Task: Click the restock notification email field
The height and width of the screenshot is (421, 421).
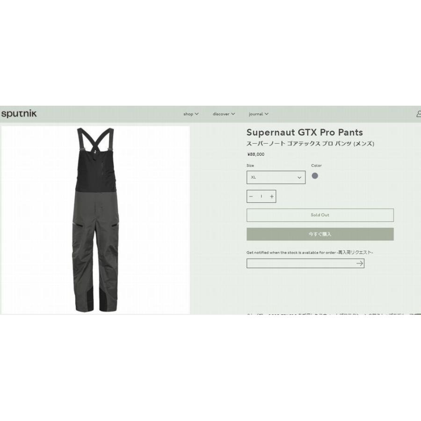Action: point(301,263)
